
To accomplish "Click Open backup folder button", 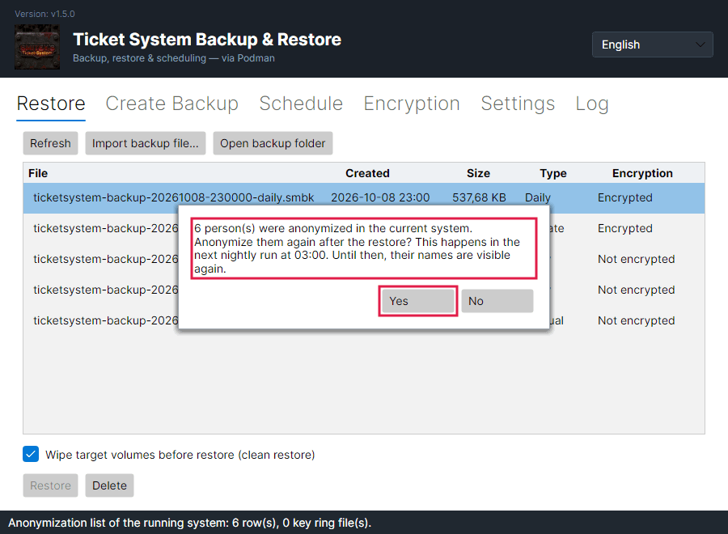I will [x=273, y=143].
